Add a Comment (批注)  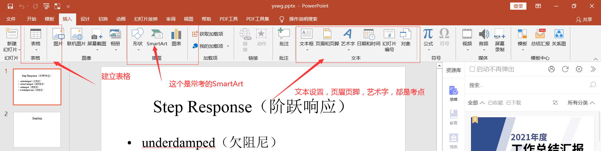tap(284, 38)
